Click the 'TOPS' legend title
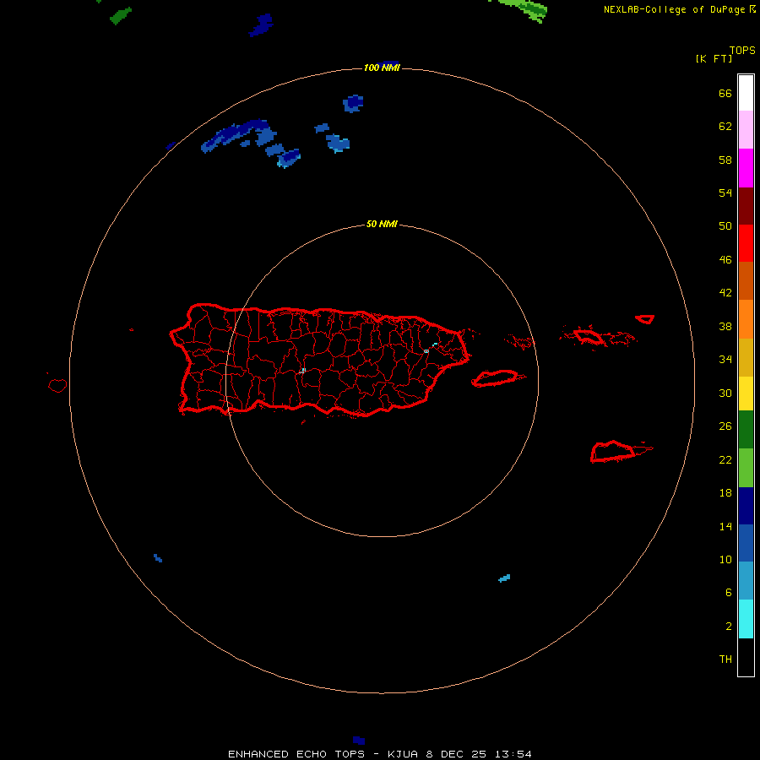760x760 pixels. 742,50
